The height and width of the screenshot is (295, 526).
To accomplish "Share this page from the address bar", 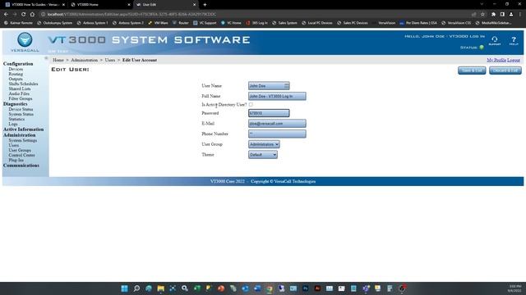I will tap(474, 15).
